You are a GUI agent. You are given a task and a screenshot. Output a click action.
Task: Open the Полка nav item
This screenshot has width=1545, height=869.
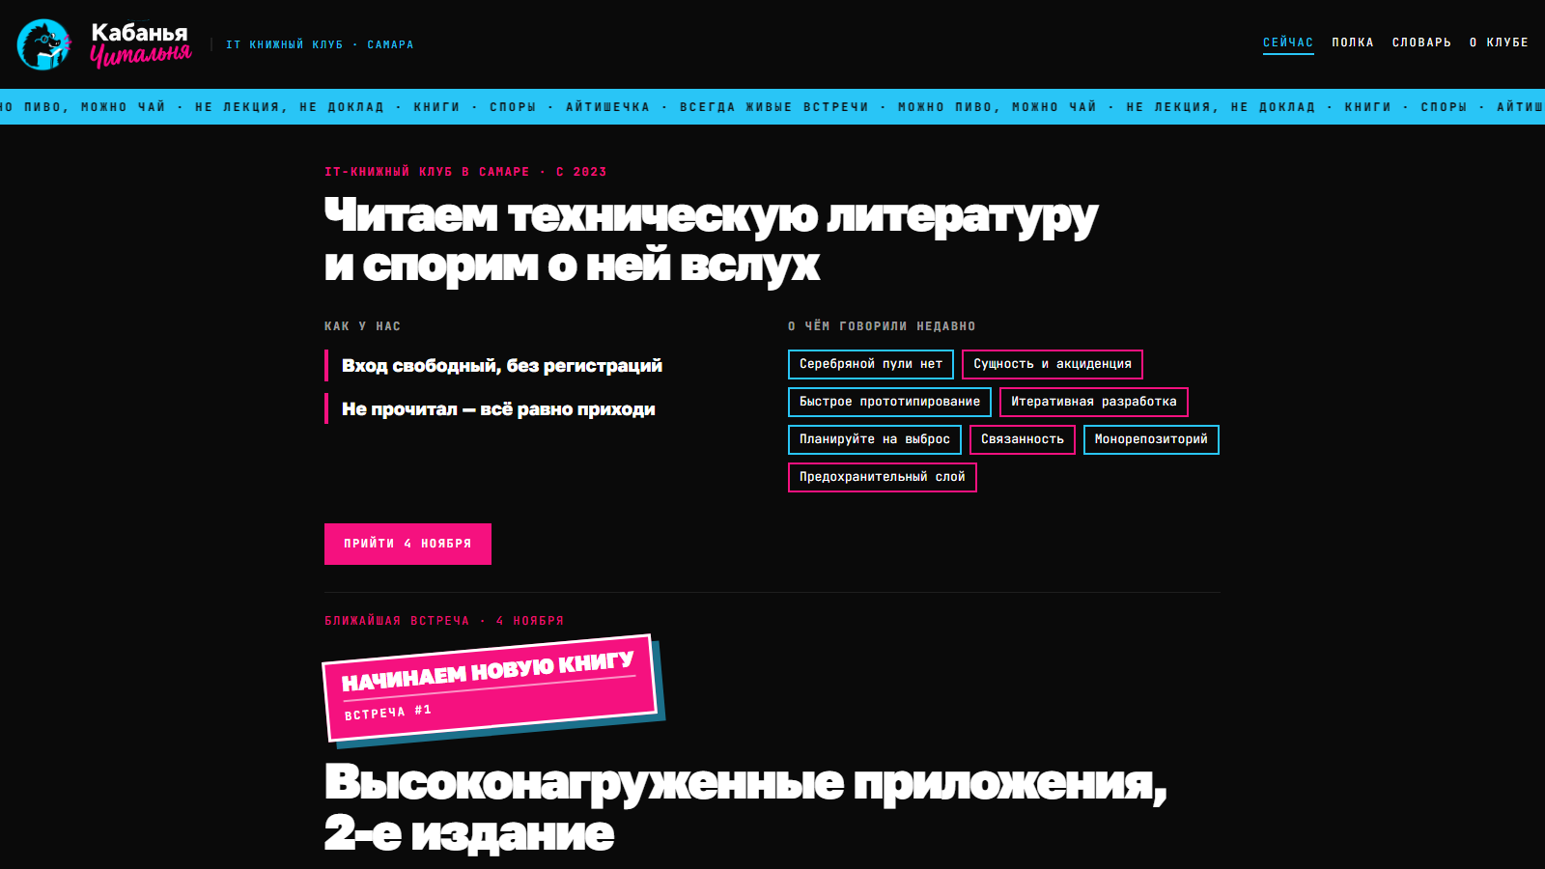(1353, 42)
